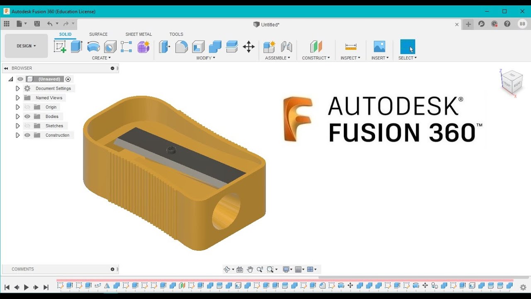Select the Press Pull tool

(x=165, y=47)
